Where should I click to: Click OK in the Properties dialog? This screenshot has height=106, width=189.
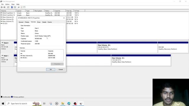point(50,69)
